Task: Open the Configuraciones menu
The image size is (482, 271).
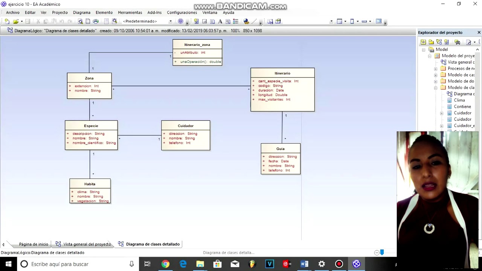Action: pos(182,12)
